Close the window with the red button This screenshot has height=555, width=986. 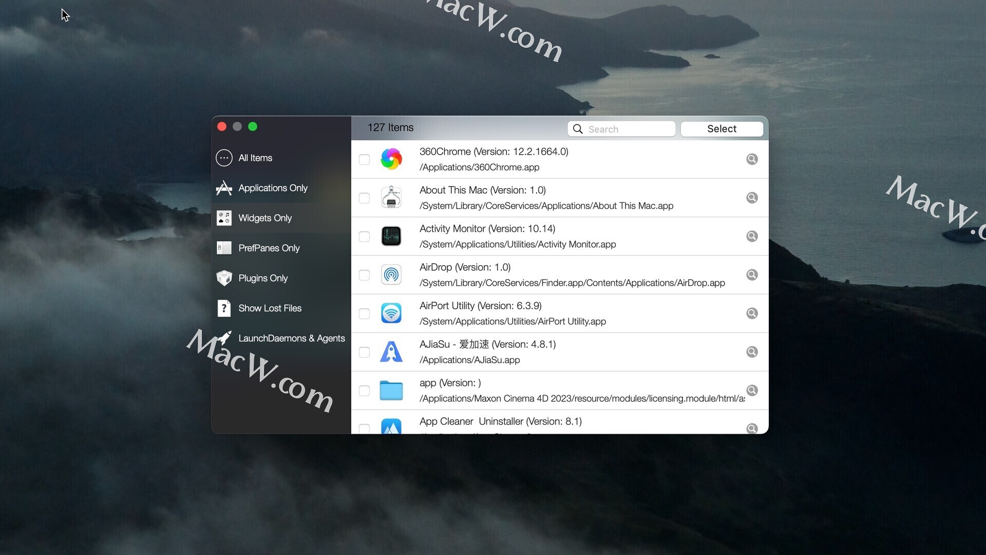click(x=222, y=126)
